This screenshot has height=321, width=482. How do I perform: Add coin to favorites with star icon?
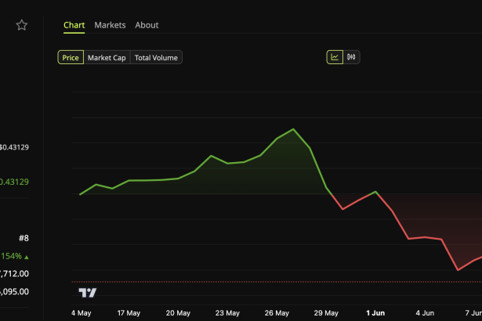(22, 25)
